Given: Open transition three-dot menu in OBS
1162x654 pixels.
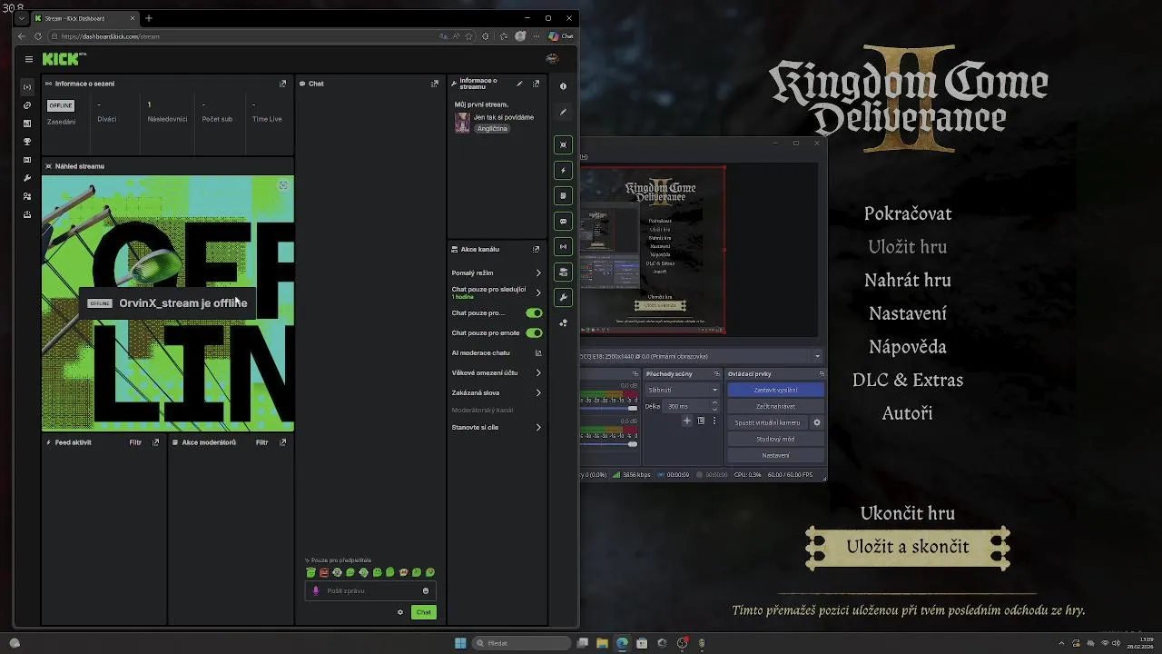Looking at the screenshot, I should (714, 421).
